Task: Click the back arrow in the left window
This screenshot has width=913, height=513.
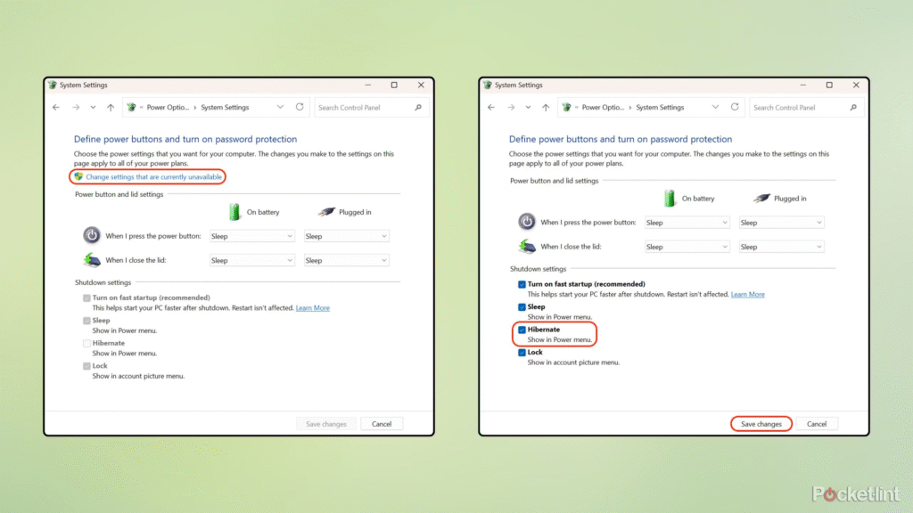Action: pos(56,108)
